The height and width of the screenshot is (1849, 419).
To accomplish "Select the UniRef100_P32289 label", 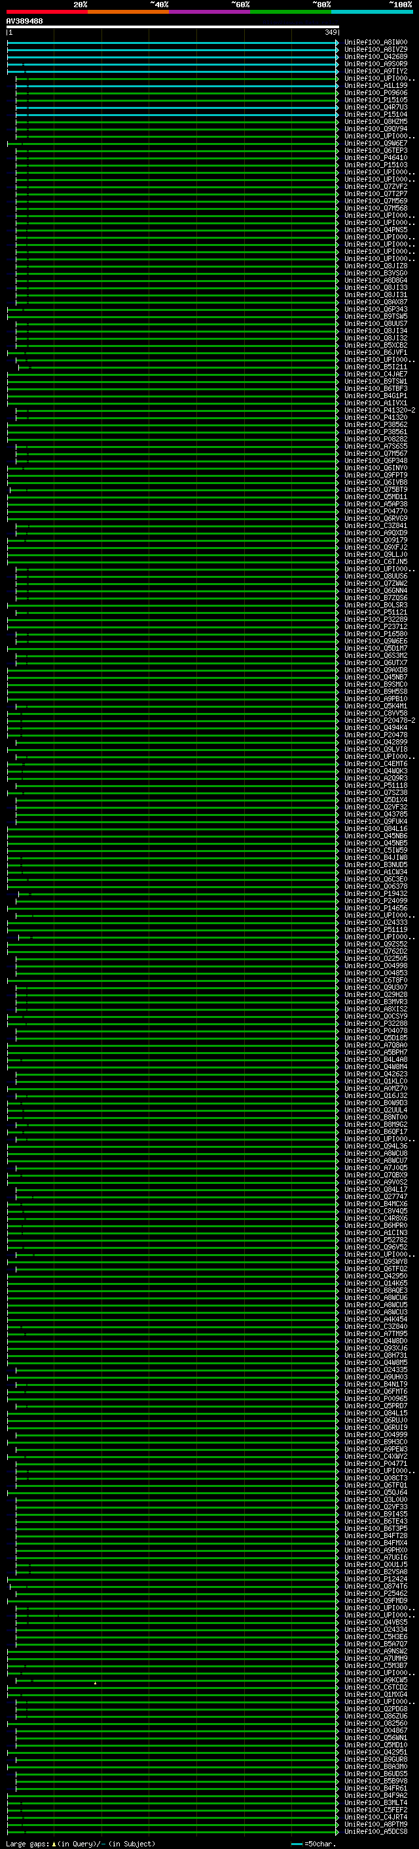I will (375, 619).
